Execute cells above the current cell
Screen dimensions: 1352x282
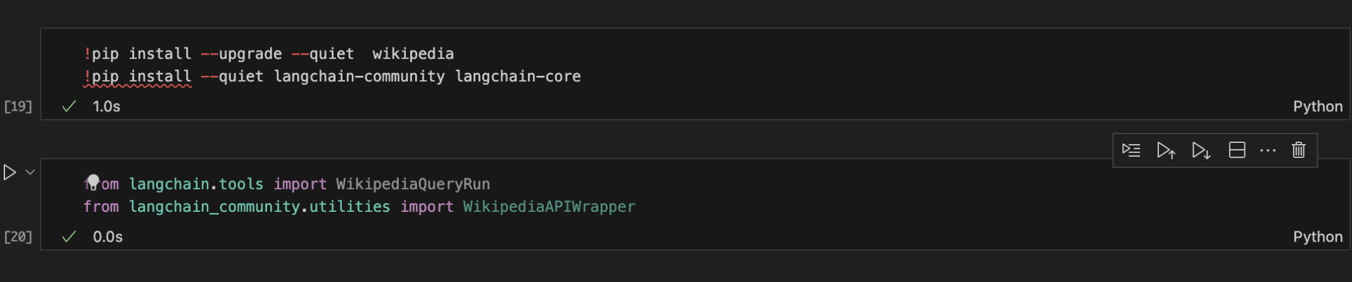click(x=1166, y=150)
